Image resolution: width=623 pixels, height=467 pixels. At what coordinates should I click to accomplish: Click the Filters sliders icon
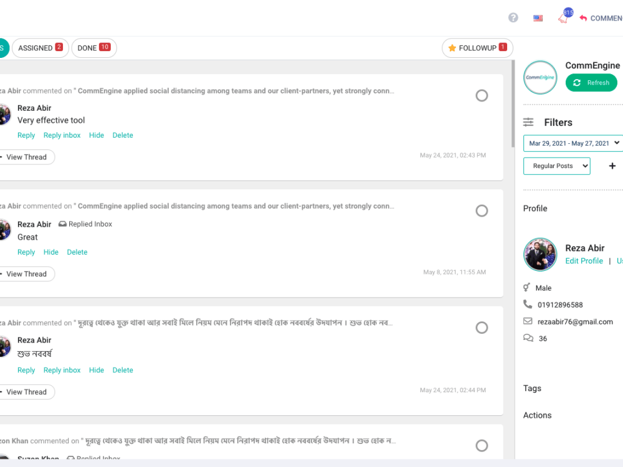point(528,122)
